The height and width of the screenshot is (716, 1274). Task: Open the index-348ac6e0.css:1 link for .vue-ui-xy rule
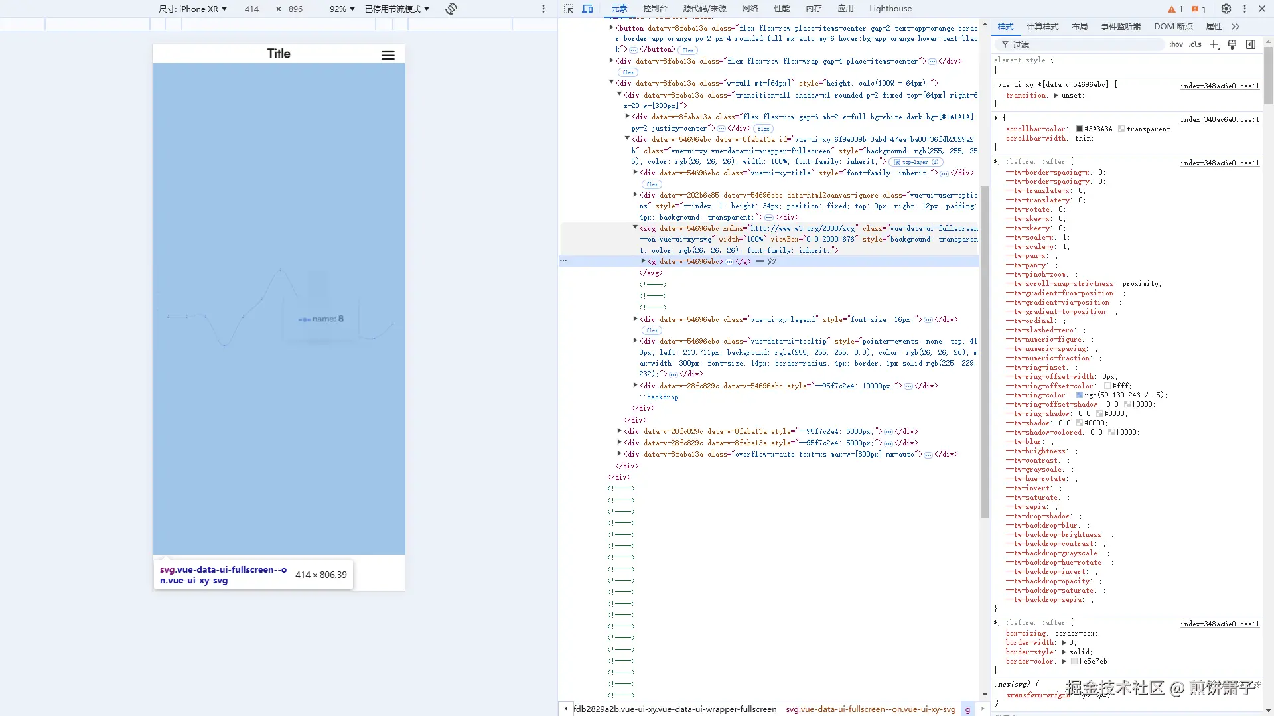point(1220,86)
